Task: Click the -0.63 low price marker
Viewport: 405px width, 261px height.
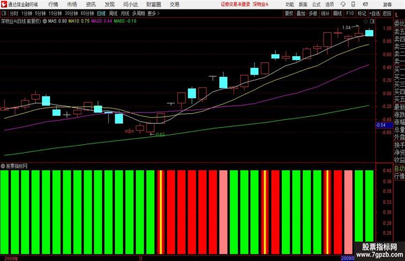Action: point(160,135)
